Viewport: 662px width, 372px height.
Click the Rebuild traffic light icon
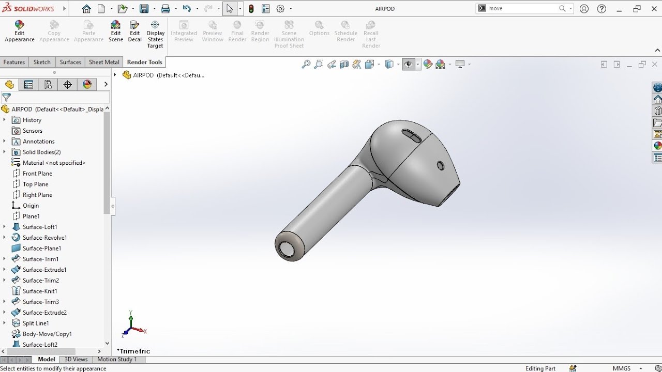point(251,9)
